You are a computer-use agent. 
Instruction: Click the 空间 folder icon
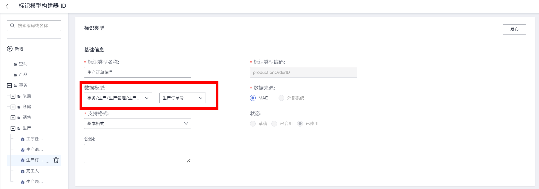coord(15,64)
